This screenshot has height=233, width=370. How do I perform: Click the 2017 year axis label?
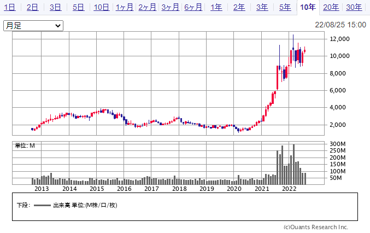point(152,189)
